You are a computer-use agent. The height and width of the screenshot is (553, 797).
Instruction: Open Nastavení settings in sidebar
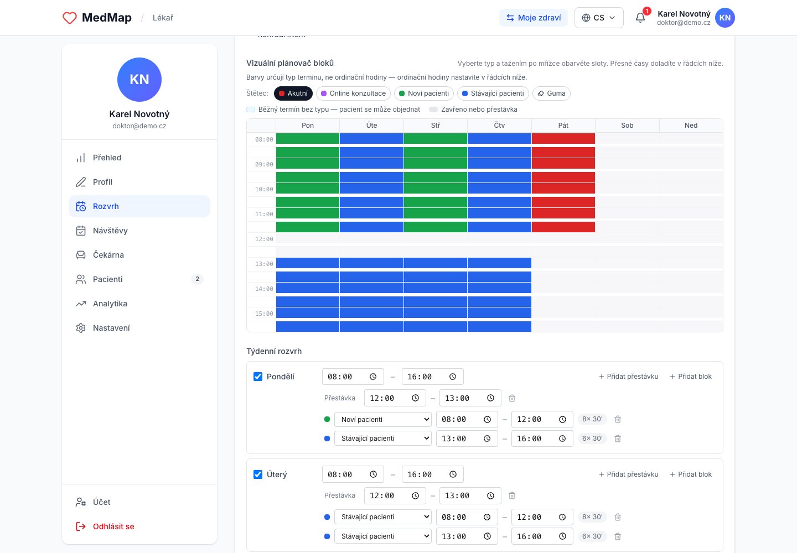139,328
